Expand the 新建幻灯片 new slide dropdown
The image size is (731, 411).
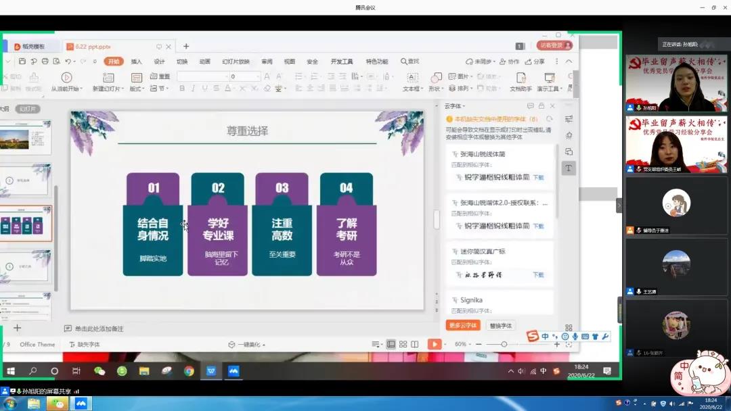tap(107, 89)
